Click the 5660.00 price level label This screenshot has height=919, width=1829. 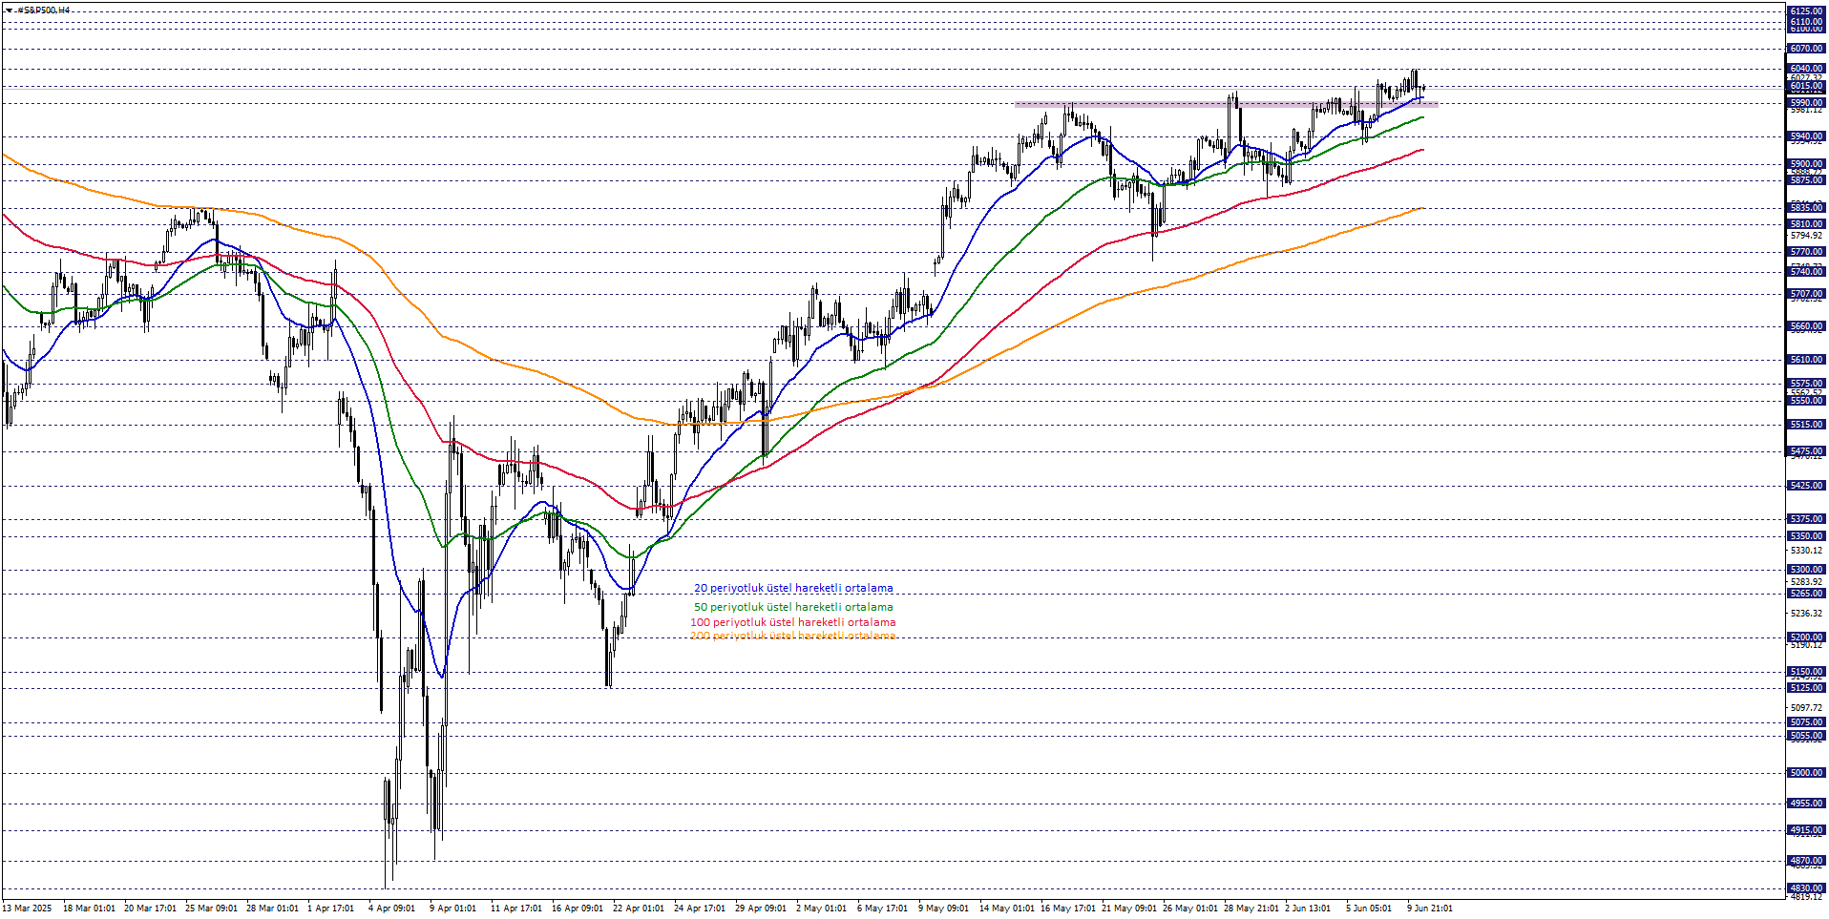(x=1806, y=326)
